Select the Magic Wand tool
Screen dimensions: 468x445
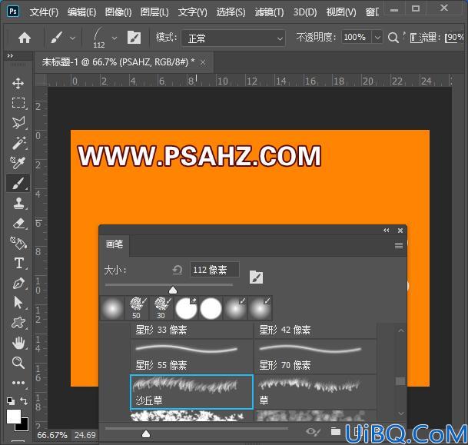(18, 143)
